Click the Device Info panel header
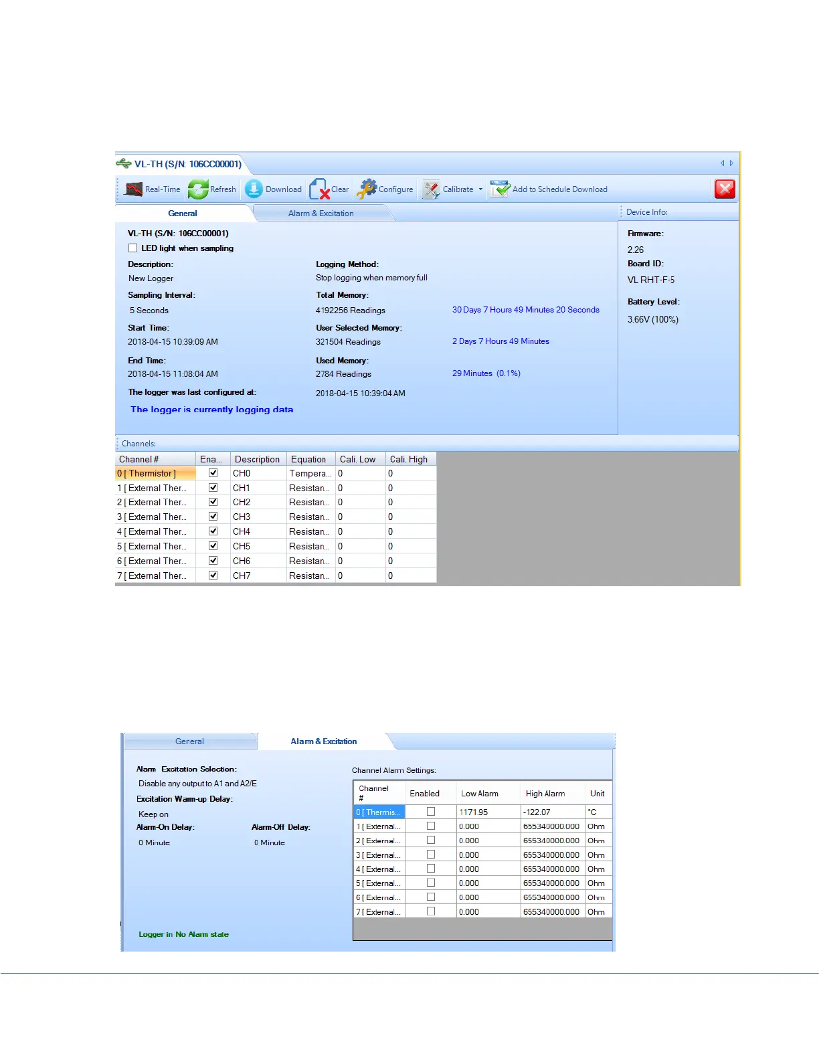 (x=679, y=212)
